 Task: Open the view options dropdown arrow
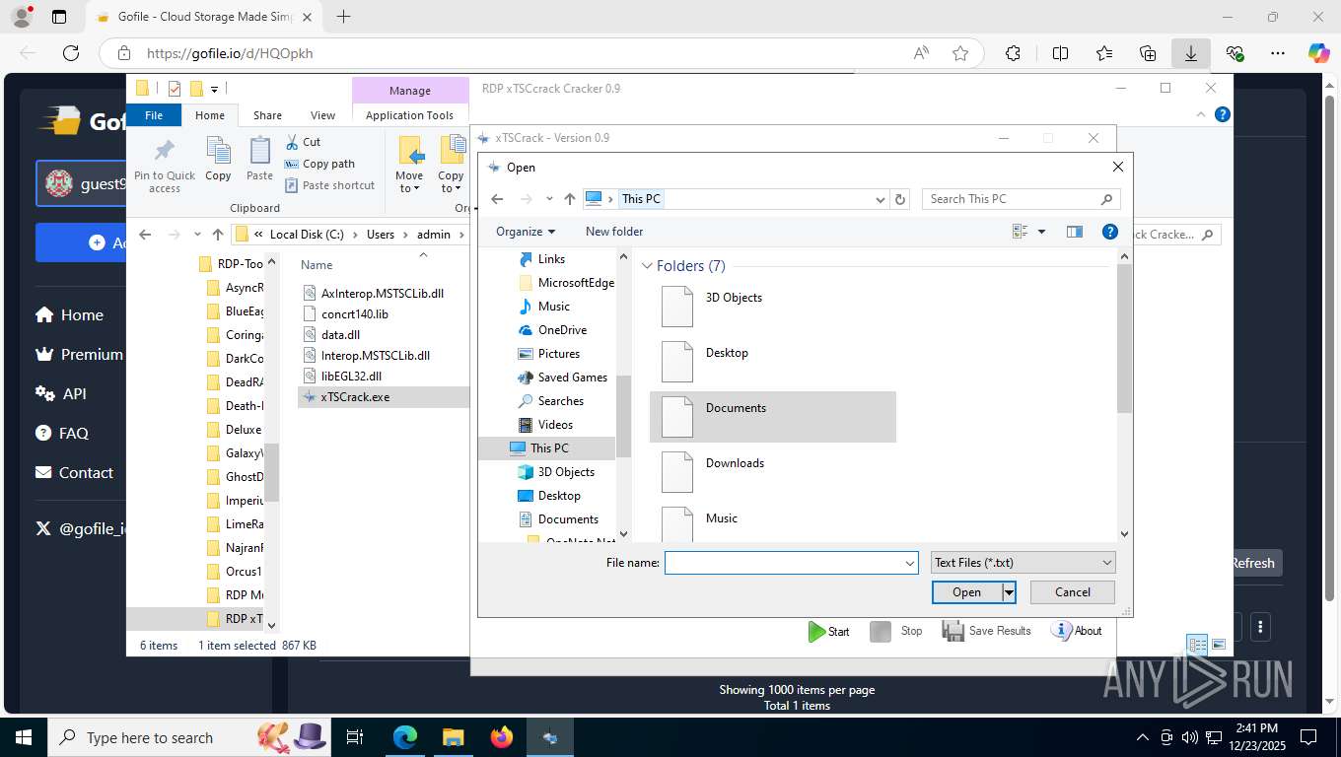point(1041,232)
